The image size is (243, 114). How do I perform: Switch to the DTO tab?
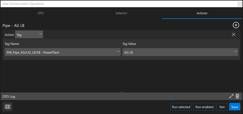pos(41,13)
